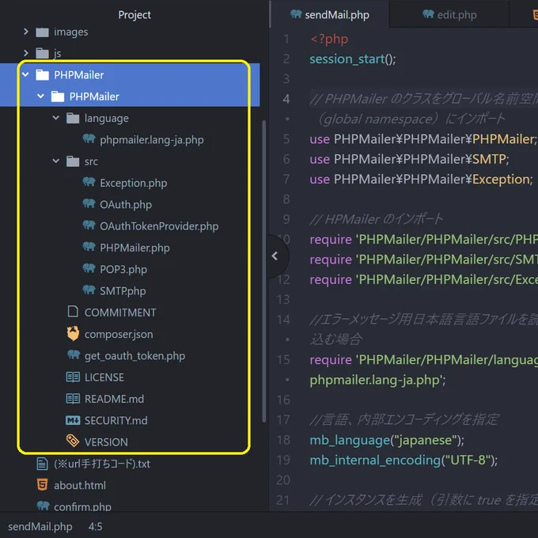The width and height of the screenshot is (538, 538).
Task: Open README.md file name in the tree
Action: pyautogui.click(x=114, y=399)
